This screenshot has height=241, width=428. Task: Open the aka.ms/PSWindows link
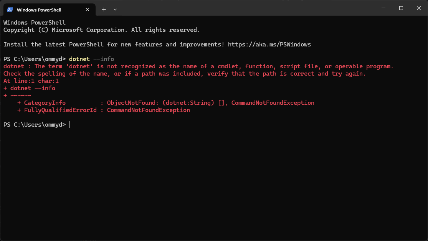pos(269,45)
